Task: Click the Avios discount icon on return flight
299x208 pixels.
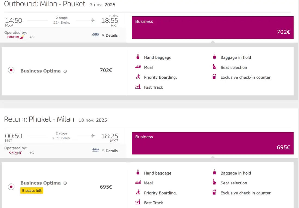Action: click(95, 150)
